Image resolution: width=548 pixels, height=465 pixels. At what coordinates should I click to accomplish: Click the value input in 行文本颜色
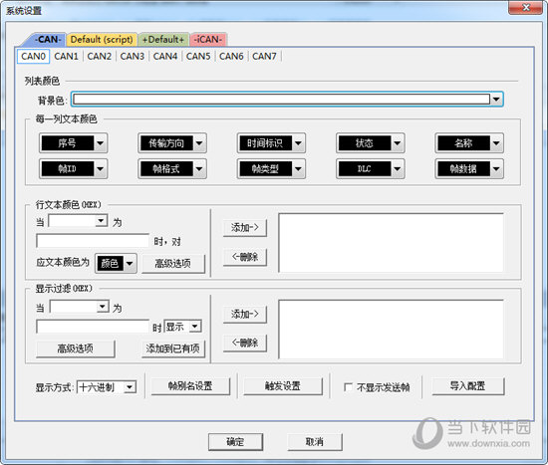point(93,241)
